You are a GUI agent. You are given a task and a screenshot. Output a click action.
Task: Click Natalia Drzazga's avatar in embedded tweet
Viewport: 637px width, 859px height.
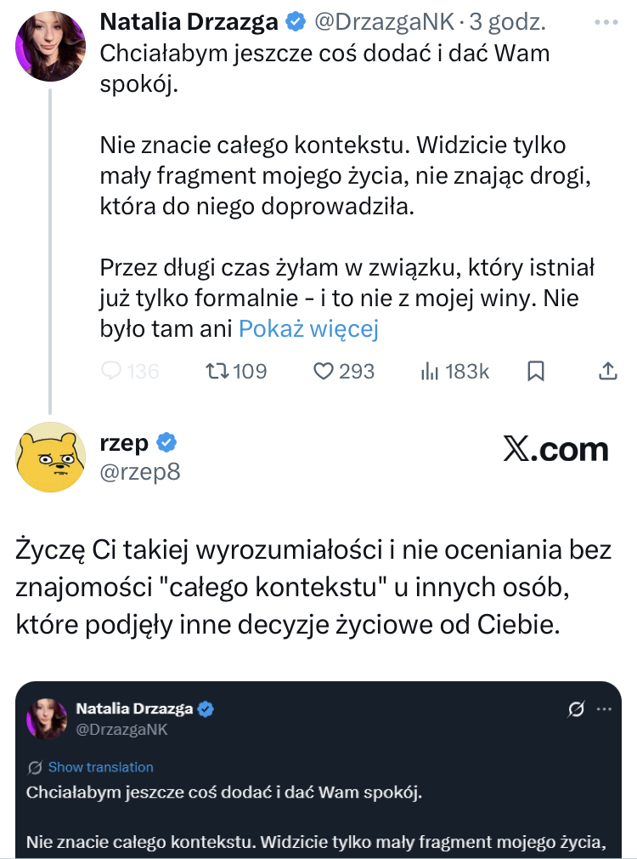pos(47,719)
